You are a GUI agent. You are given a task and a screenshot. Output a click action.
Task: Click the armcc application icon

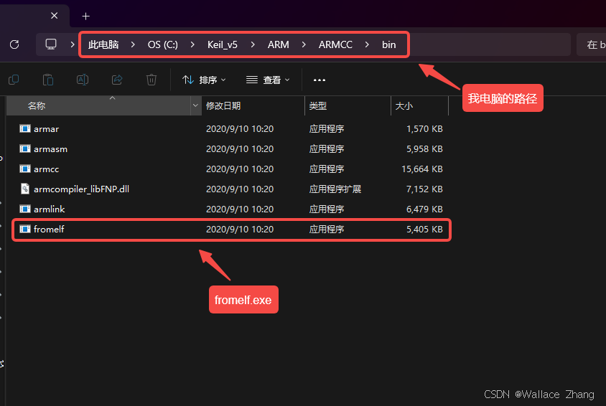click(x=25, y=169)
